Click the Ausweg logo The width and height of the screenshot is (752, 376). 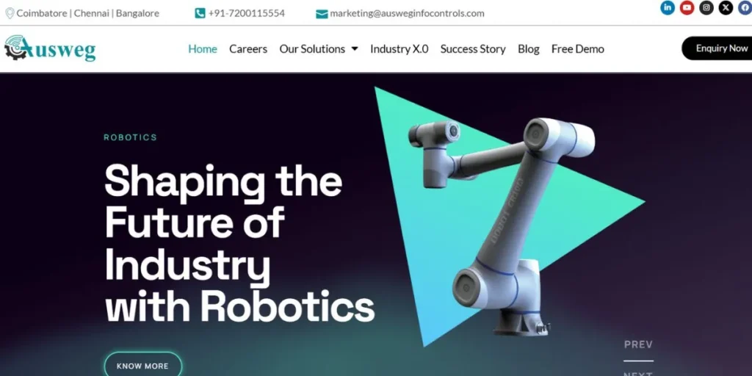tap(50, 48)
